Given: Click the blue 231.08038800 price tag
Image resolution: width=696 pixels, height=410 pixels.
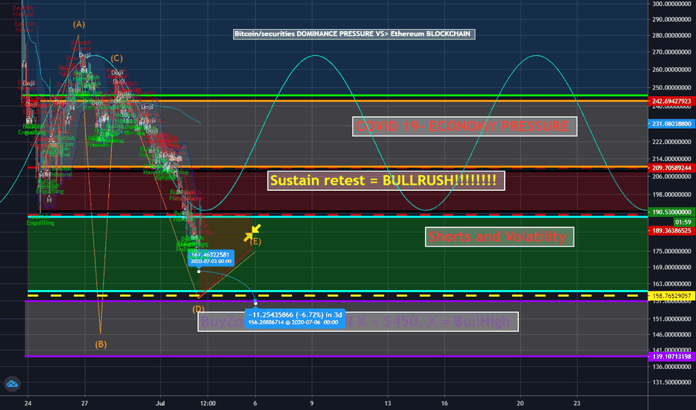Looking at the screenshot, I should click(671, 124).
